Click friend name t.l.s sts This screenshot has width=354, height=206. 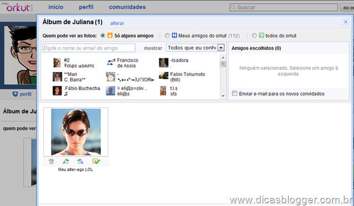click(174, 91)
